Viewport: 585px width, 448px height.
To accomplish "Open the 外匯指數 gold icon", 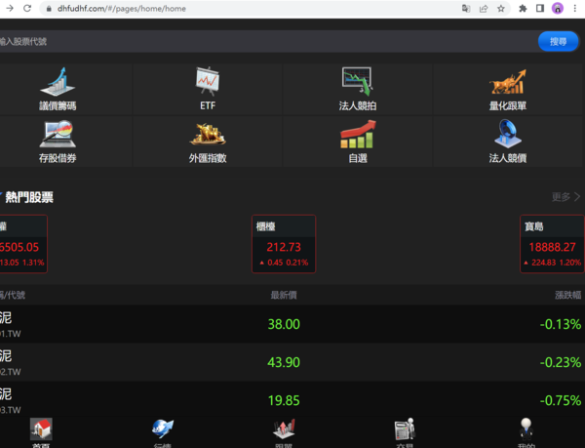I will coord(207,134).
